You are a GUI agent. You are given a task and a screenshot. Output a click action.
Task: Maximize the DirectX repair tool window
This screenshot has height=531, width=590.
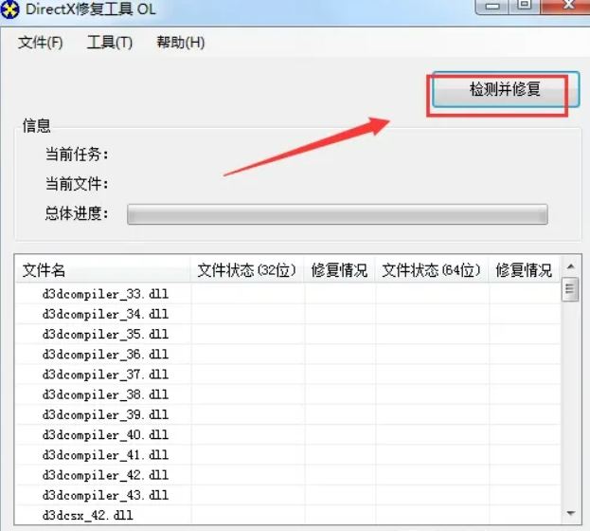point(525,7)
